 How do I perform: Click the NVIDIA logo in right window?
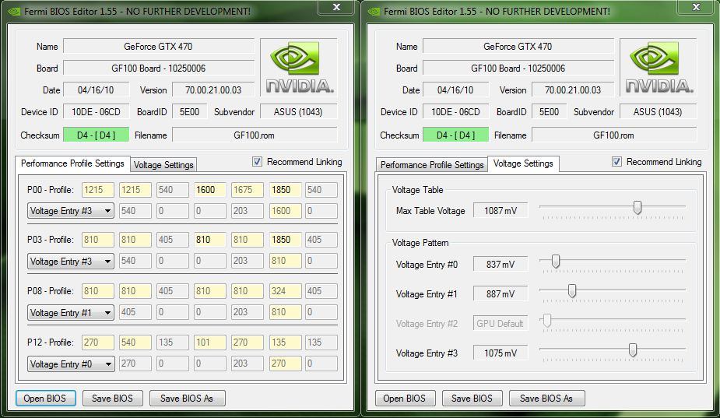click(x=659, y=67)
